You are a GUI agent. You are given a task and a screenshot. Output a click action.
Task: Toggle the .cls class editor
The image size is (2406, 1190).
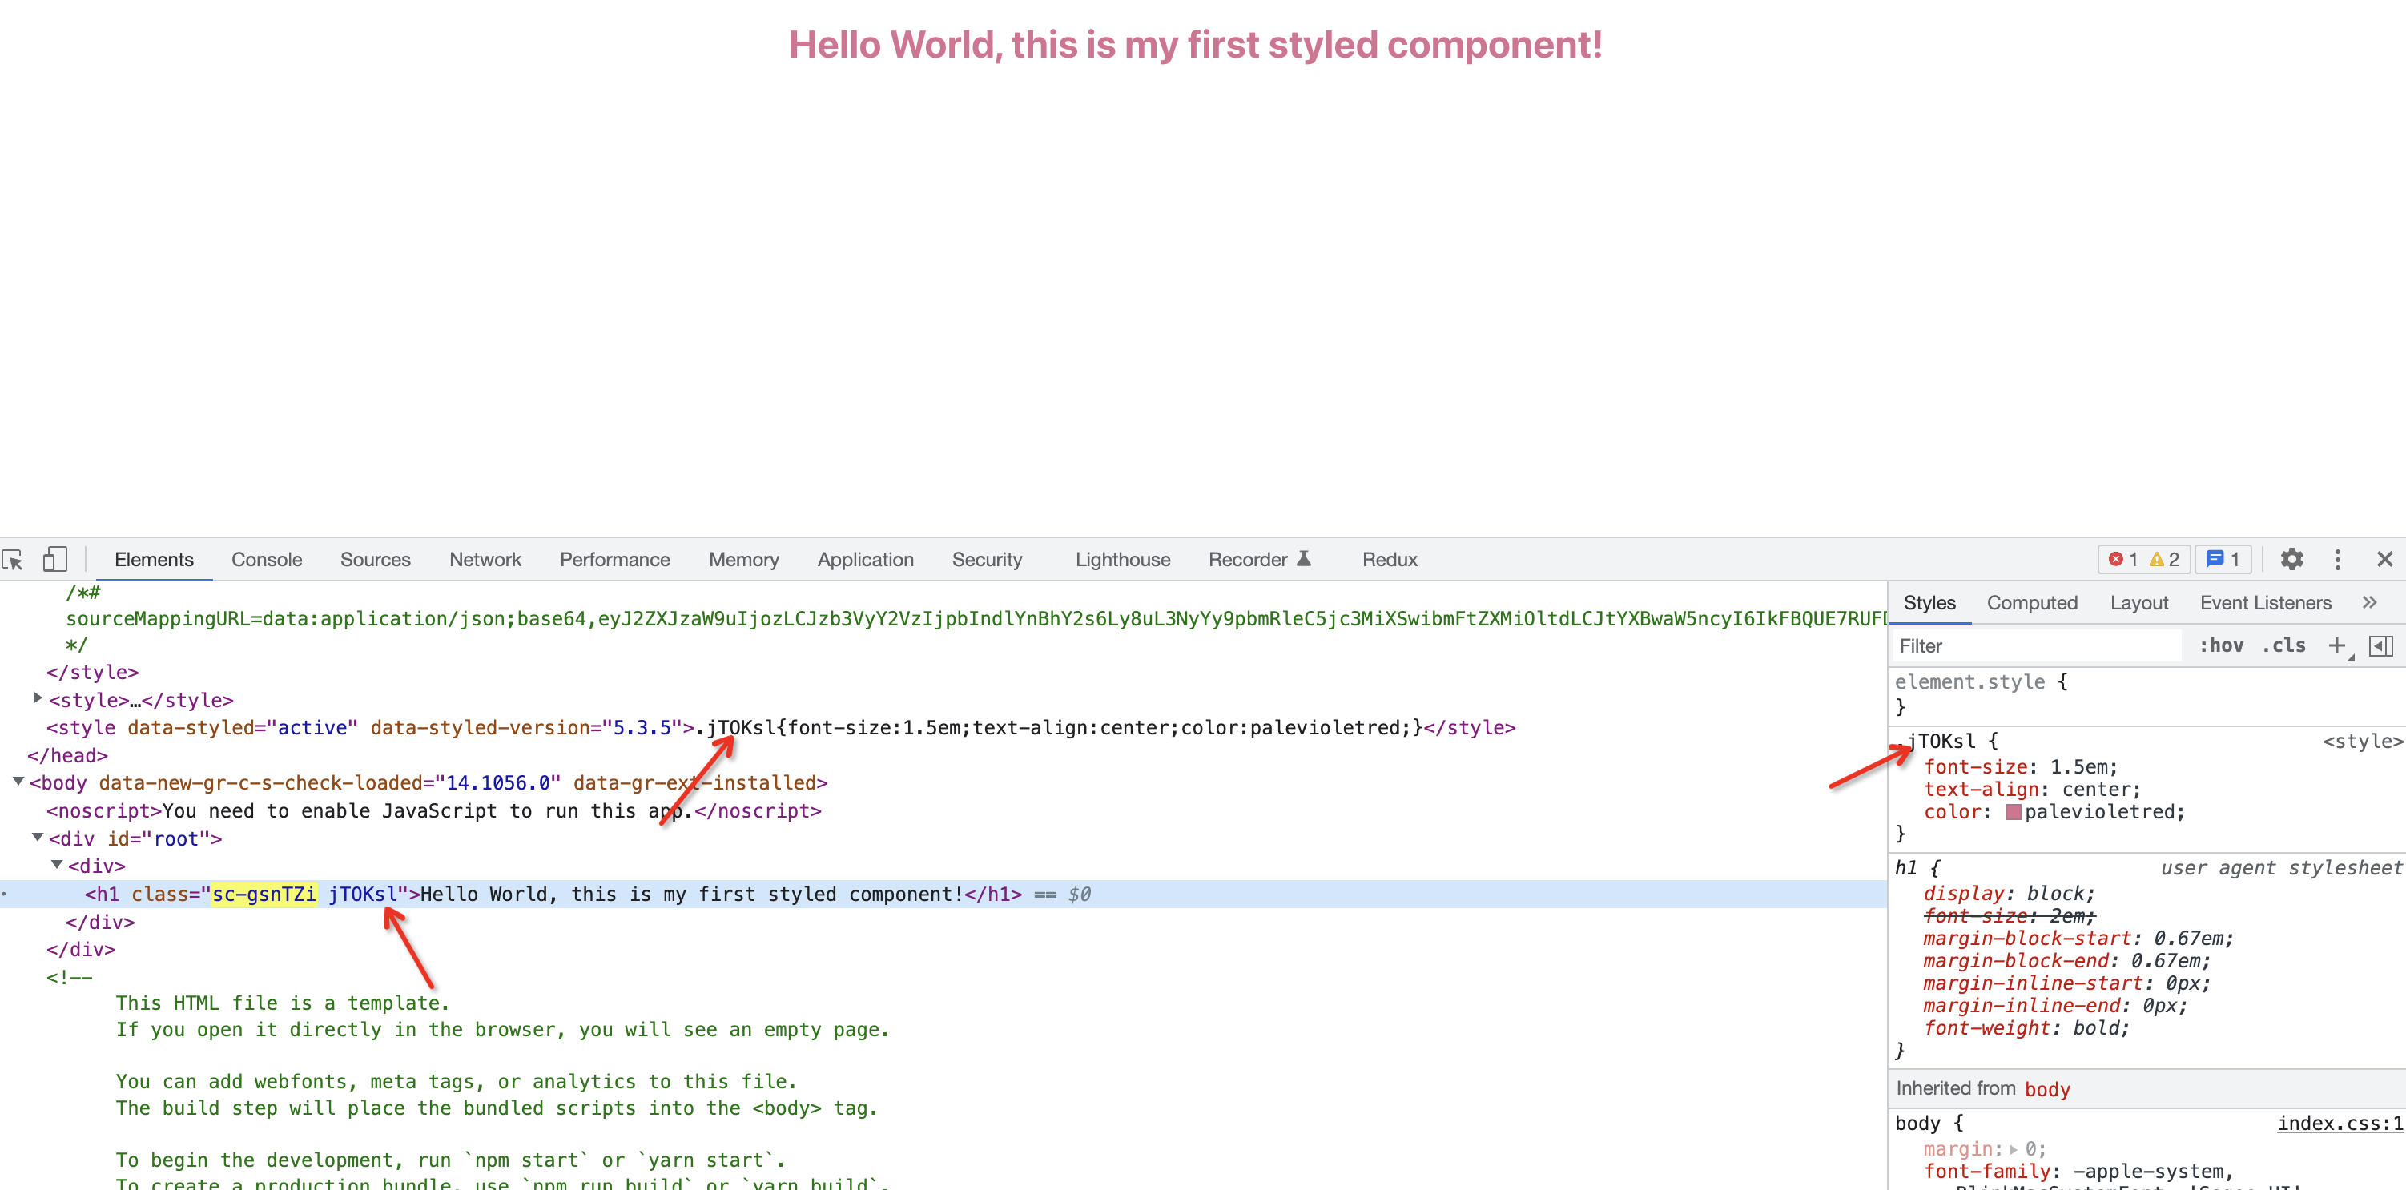2283,645
